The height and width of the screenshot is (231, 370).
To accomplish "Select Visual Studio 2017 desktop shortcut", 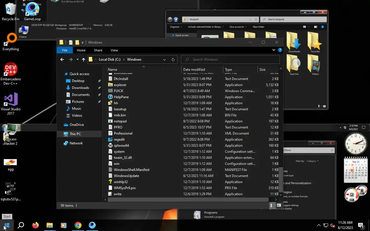I will 11,104.
